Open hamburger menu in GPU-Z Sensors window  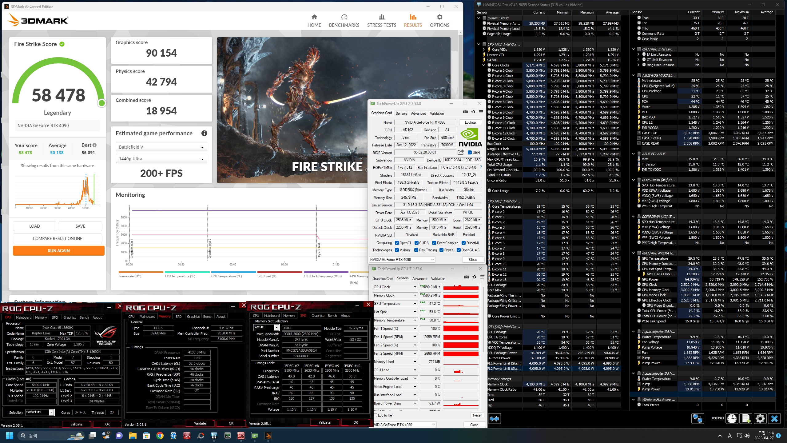click(x=482, y=277)
